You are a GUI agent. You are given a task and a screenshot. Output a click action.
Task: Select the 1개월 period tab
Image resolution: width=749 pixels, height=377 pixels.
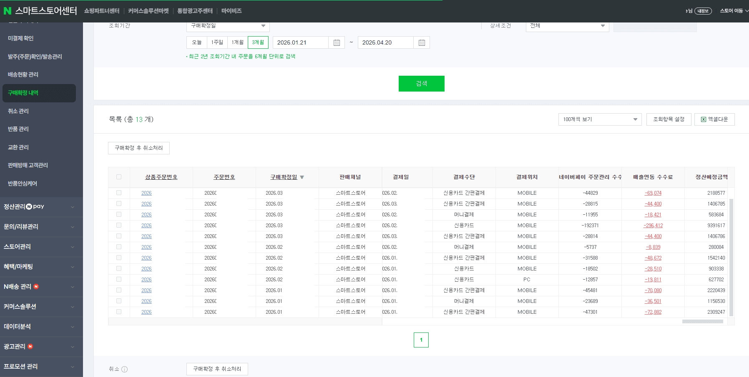point(238,42)
